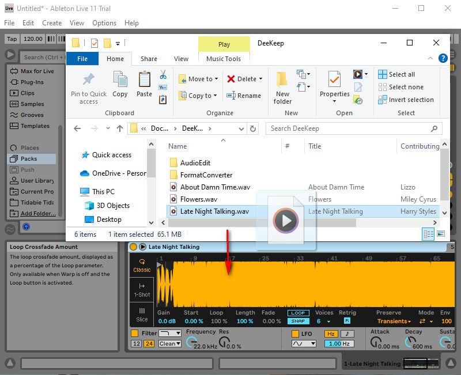Open Samples category in Ableton browser

point(27,104)
